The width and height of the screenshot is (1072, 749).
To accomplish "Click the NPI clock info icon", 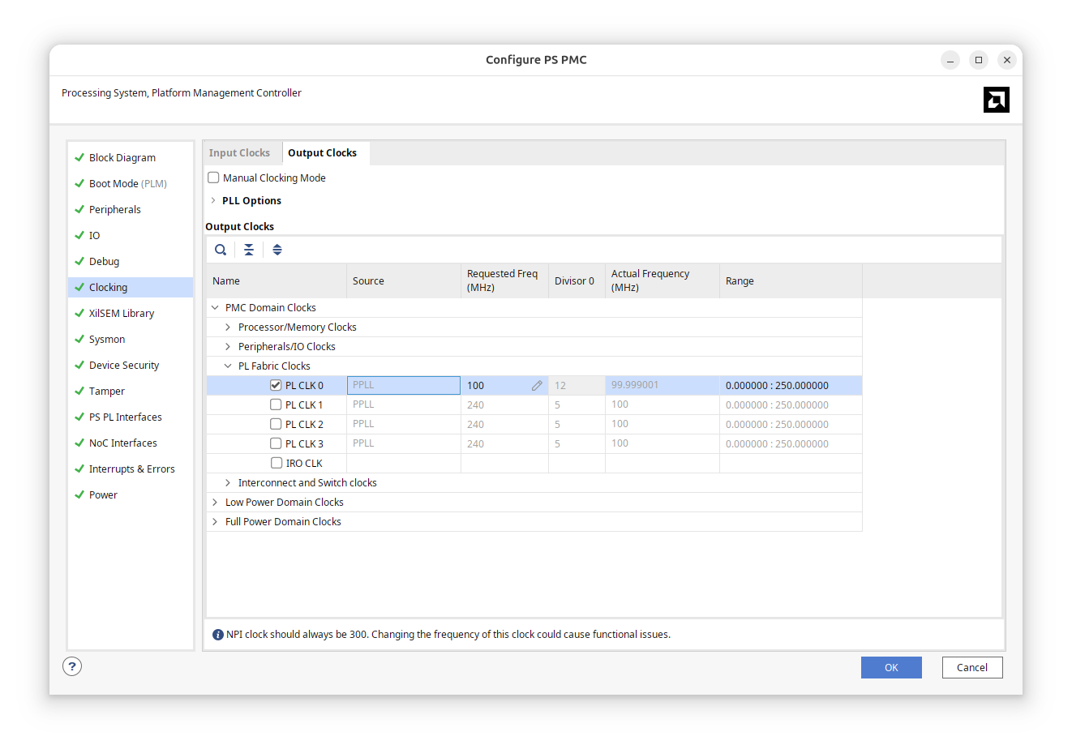I will tap(217, 635).
